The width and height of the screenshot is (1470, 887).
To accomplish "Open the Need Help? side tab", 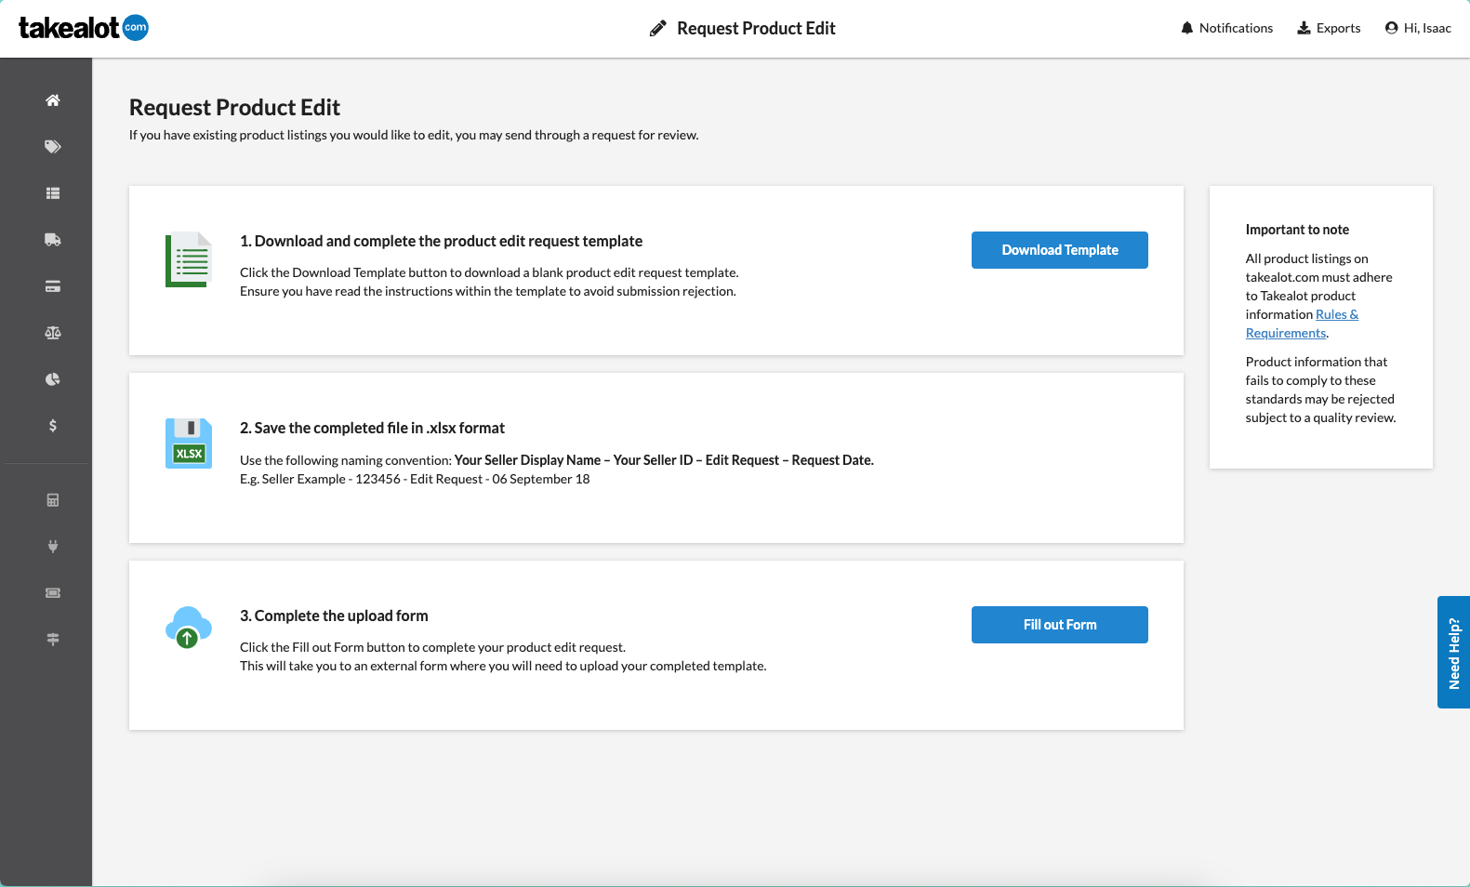I will pyautogui.click(x=1453, y=653).
